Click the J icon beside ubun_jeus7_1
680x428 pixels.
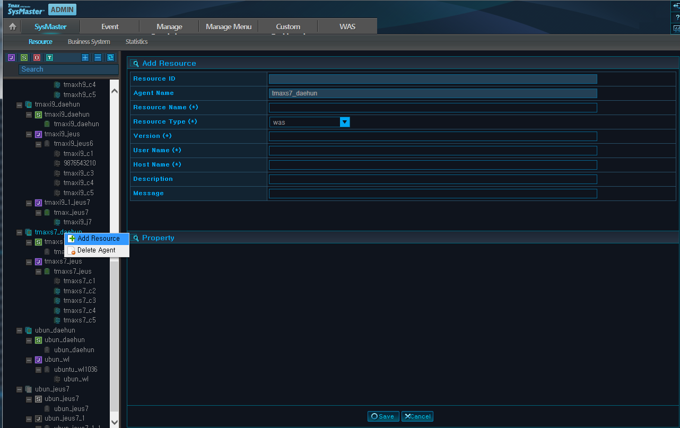pos(38,418)
